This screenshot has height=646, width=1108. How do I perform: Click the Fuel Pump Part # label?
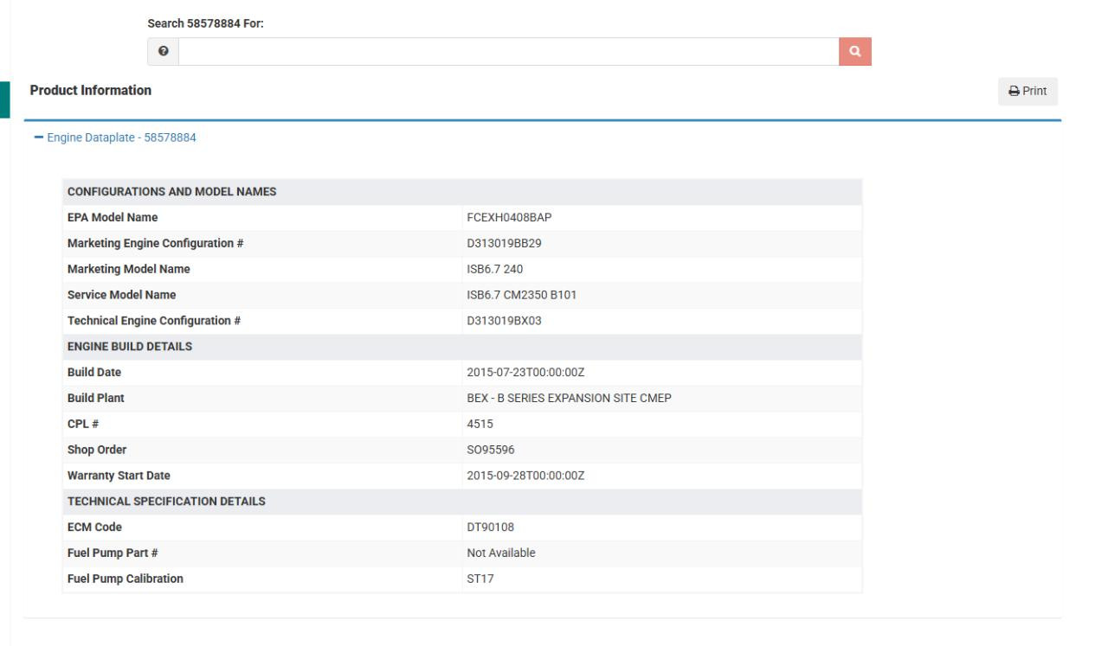click(x=114, y=553)
